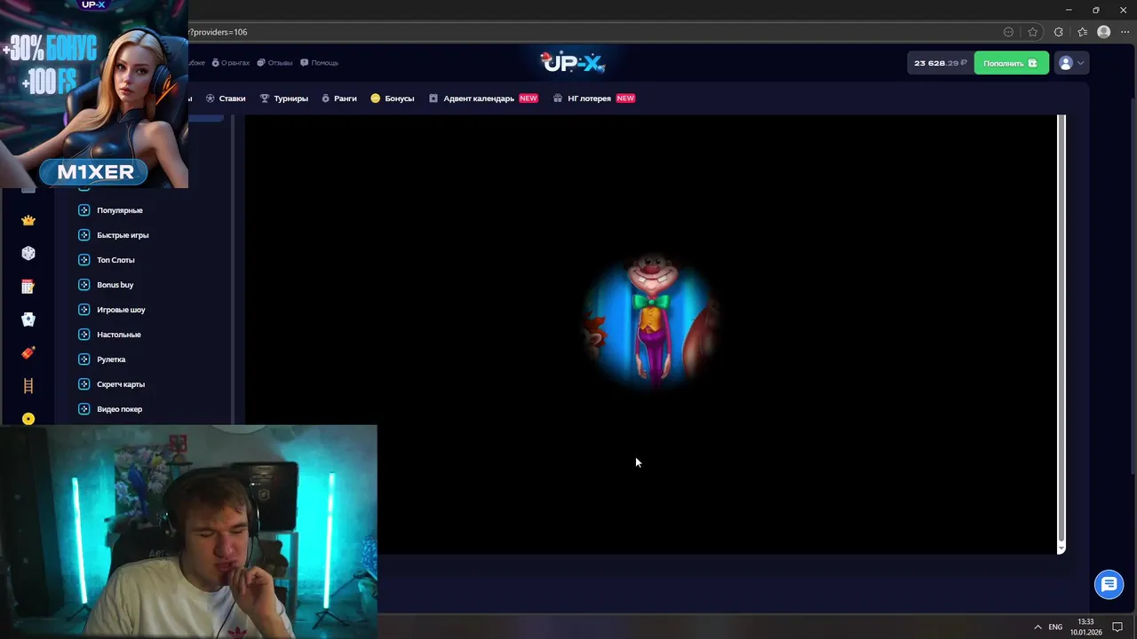Select Рулетка category

click(x=111, y=359)
